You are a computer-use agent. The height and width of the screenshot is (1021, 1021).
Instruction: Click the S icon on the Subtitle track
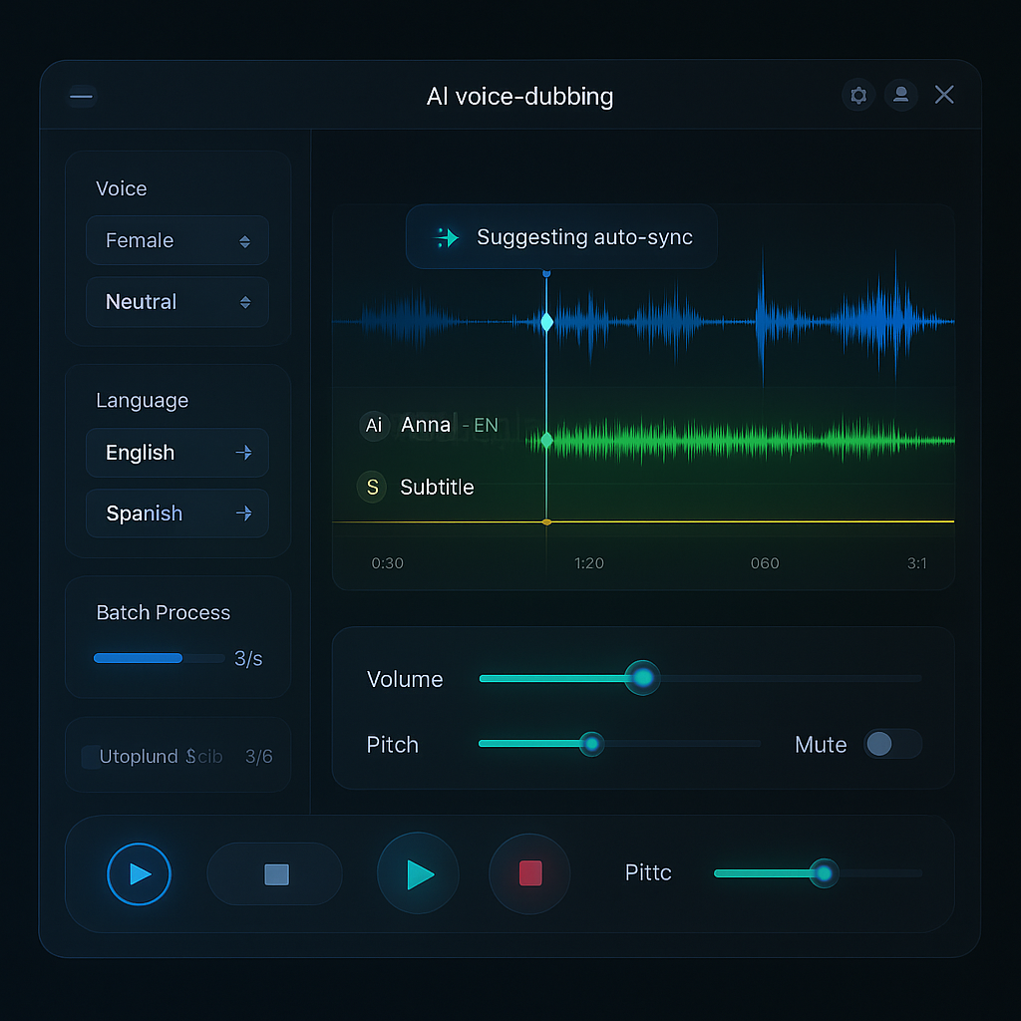(371, 487)
